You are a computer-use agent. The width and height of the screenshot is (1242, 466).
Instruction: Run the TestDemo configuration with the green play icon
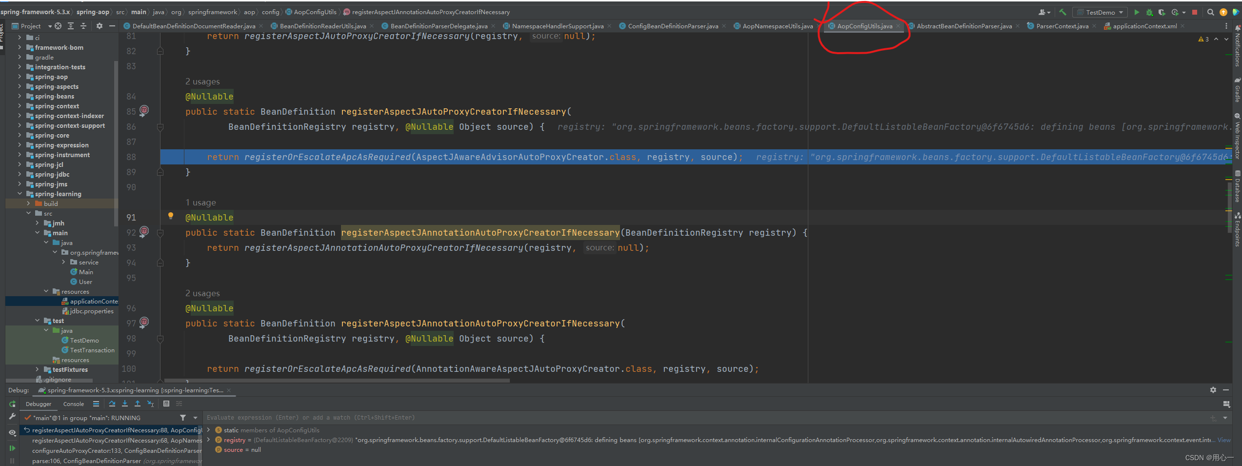tap(1136, 12)
